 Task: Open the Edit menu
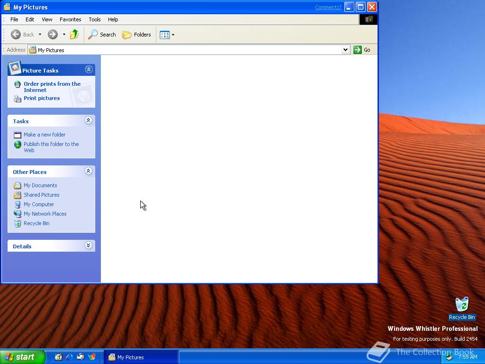point(30,19)
